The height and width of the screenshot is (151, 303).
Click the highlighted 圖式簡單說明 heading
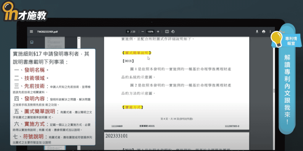point(137,53)
